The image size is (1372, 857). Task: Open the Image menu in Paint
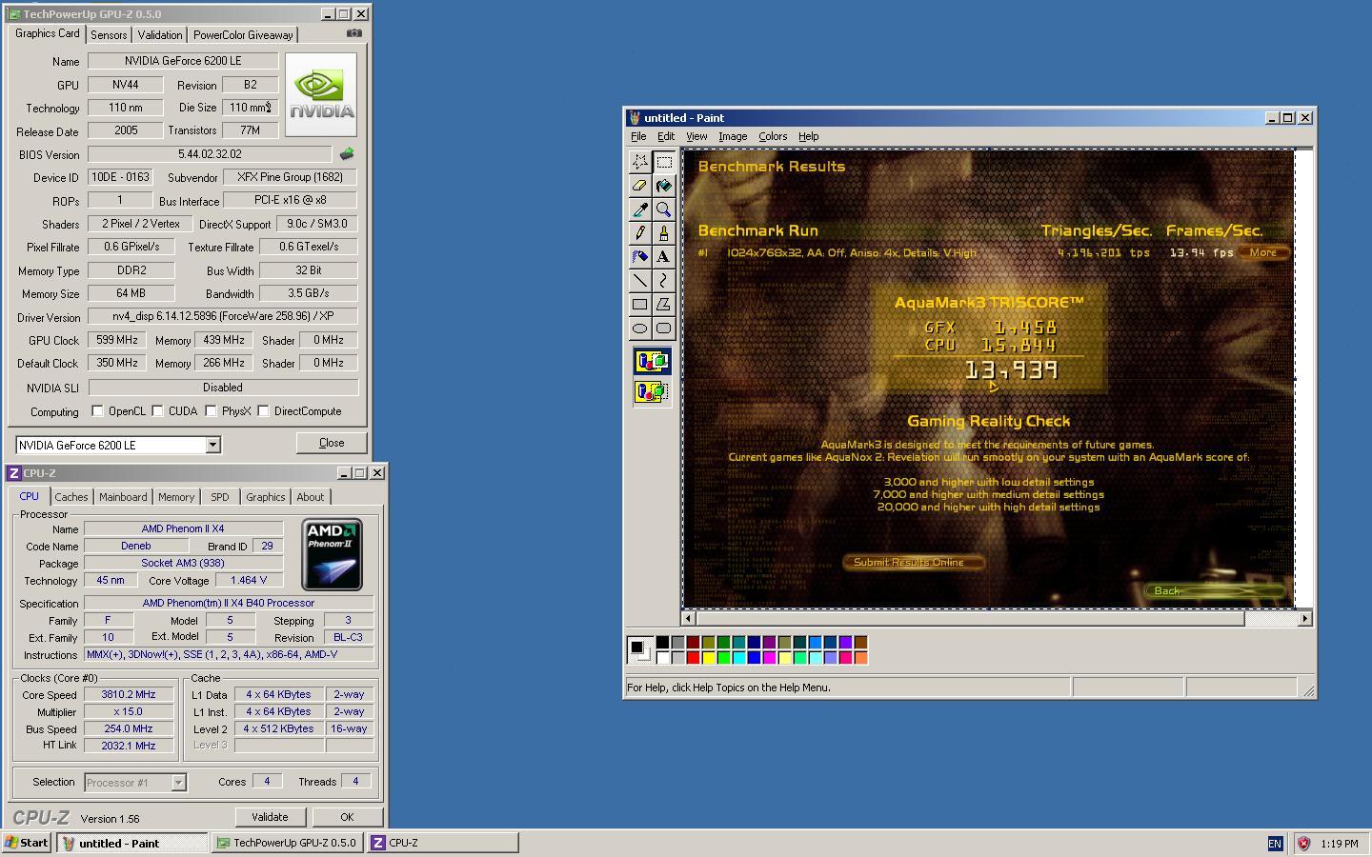(733, 136)
